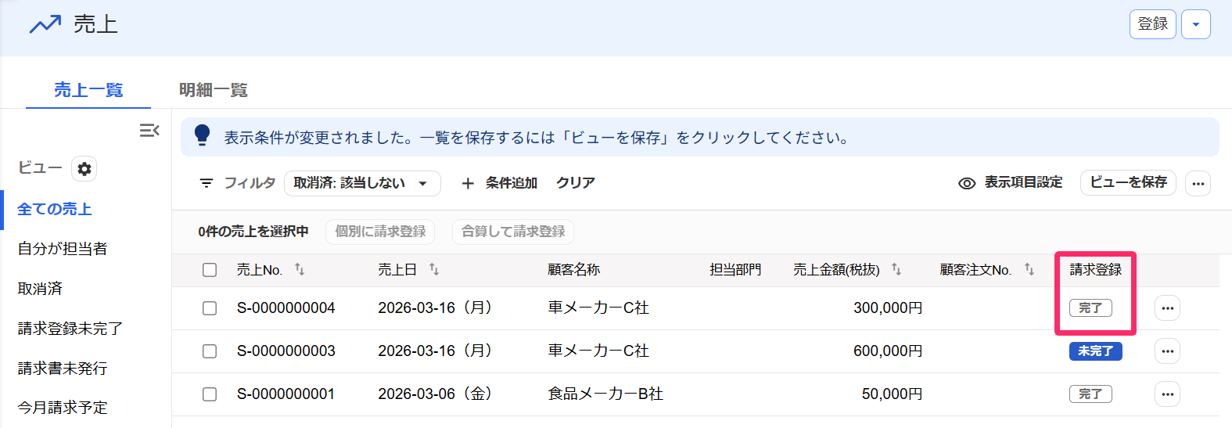This screenshot has height=428, width=1232.
Task: Check the row S-0000000003 checkbox
Action: [210, 351]
